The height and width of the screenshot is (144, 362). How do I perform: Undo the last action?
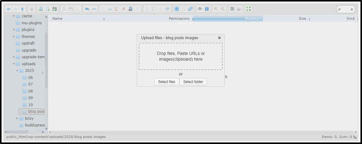coord(87,9)
